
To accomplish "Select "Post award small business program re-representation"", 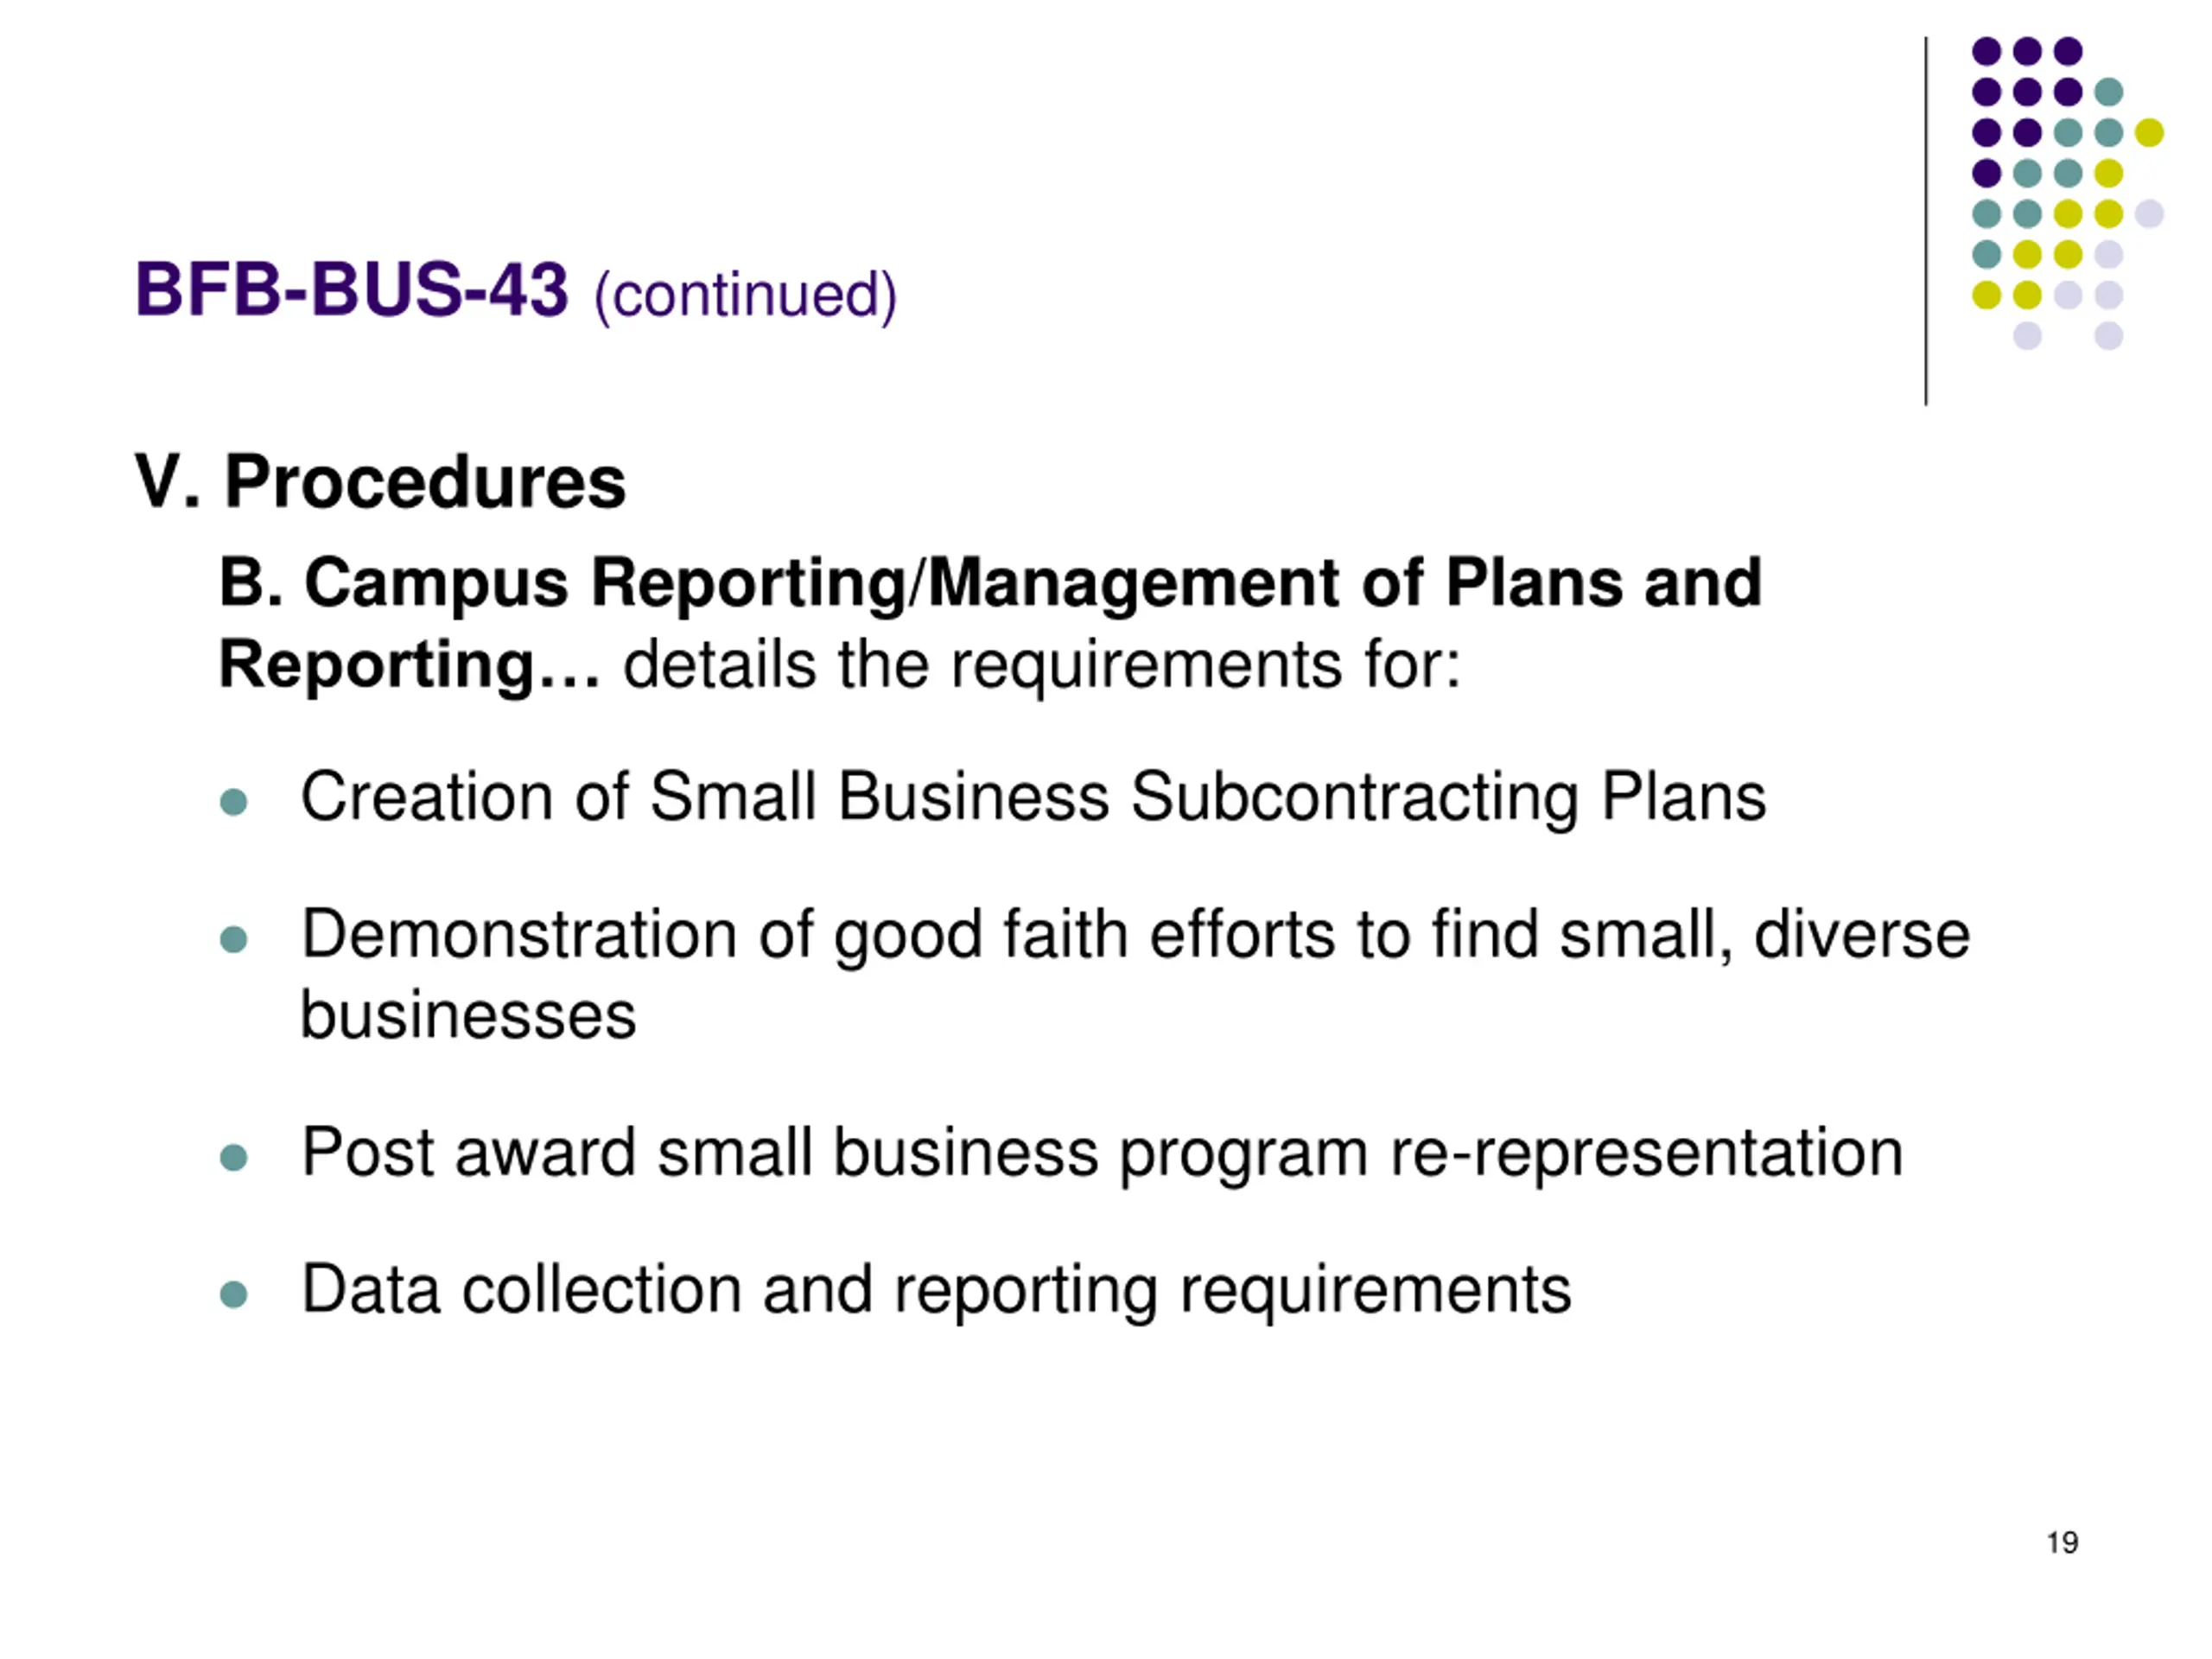I will (1102, 1153).
